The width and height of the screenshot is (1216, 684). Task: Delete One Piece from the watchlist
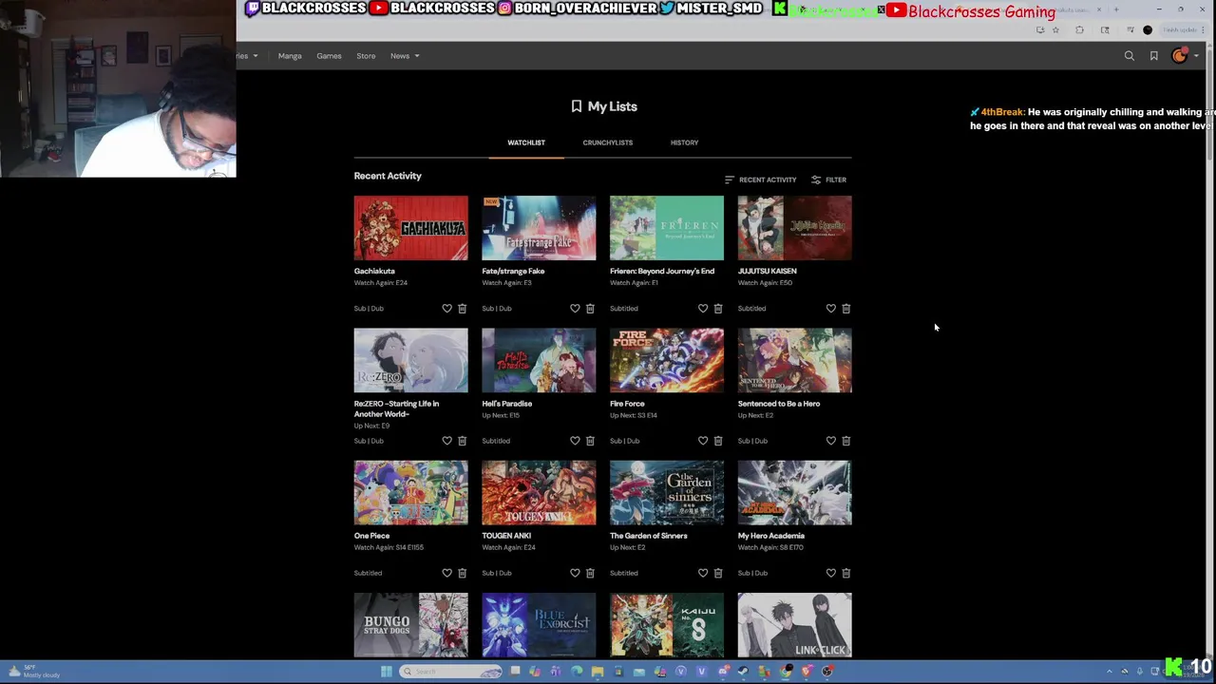462,573
